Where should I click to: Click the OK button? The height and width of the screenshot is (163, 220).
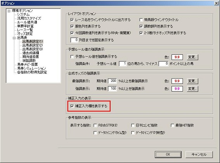tap(168, 154)
